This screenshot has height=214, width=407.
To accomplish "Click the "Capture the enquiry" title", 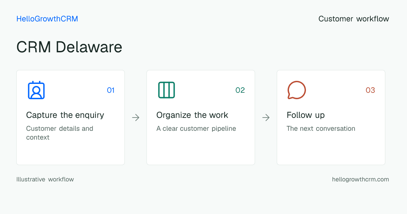I will pos(65,115).
